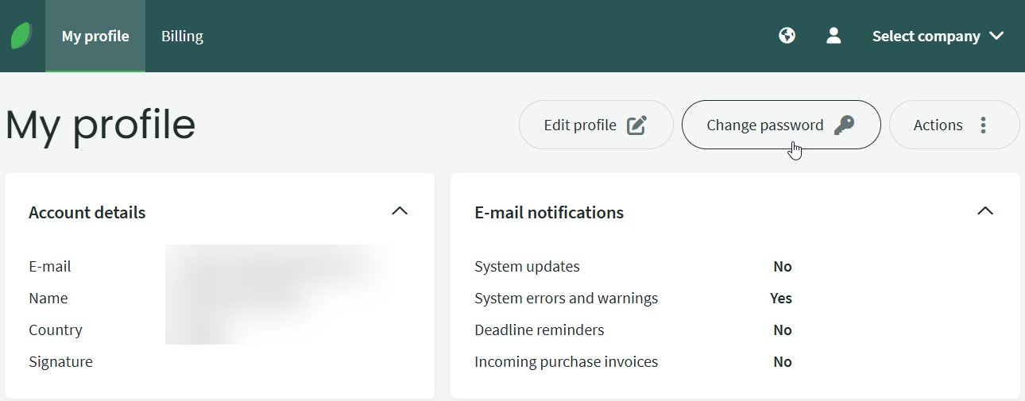The image size is (1025, 401).
Task: Click the Actions button label
Action: point(938,125)
